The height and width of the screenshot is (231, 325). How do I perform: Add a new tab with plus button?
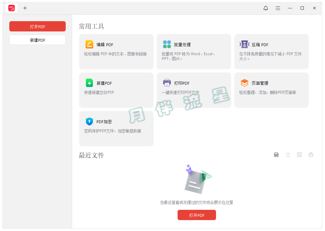point(25,8)
